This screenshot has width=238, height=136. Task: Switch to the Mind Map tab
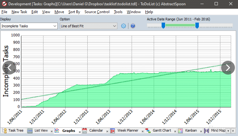point(218,131)
